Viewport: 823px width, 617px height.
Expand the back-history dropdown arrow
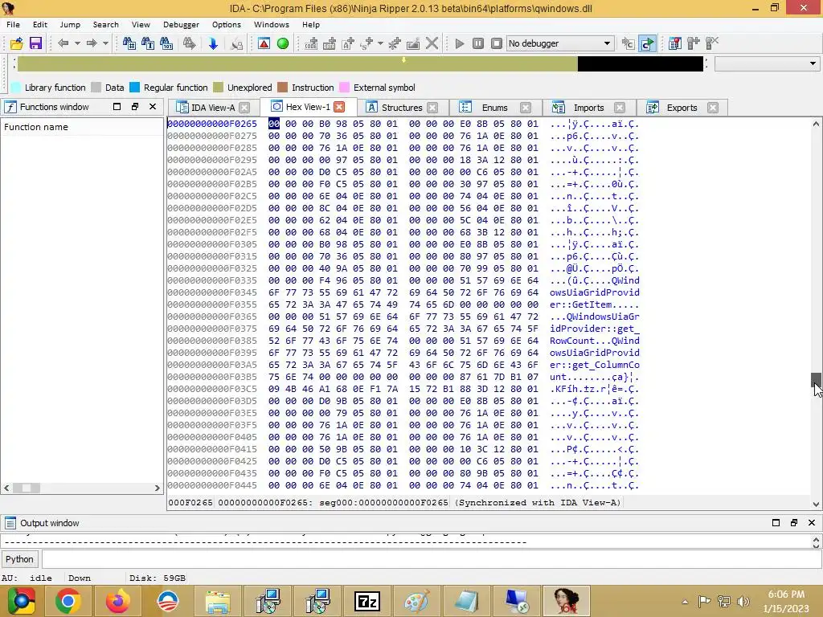77,43
